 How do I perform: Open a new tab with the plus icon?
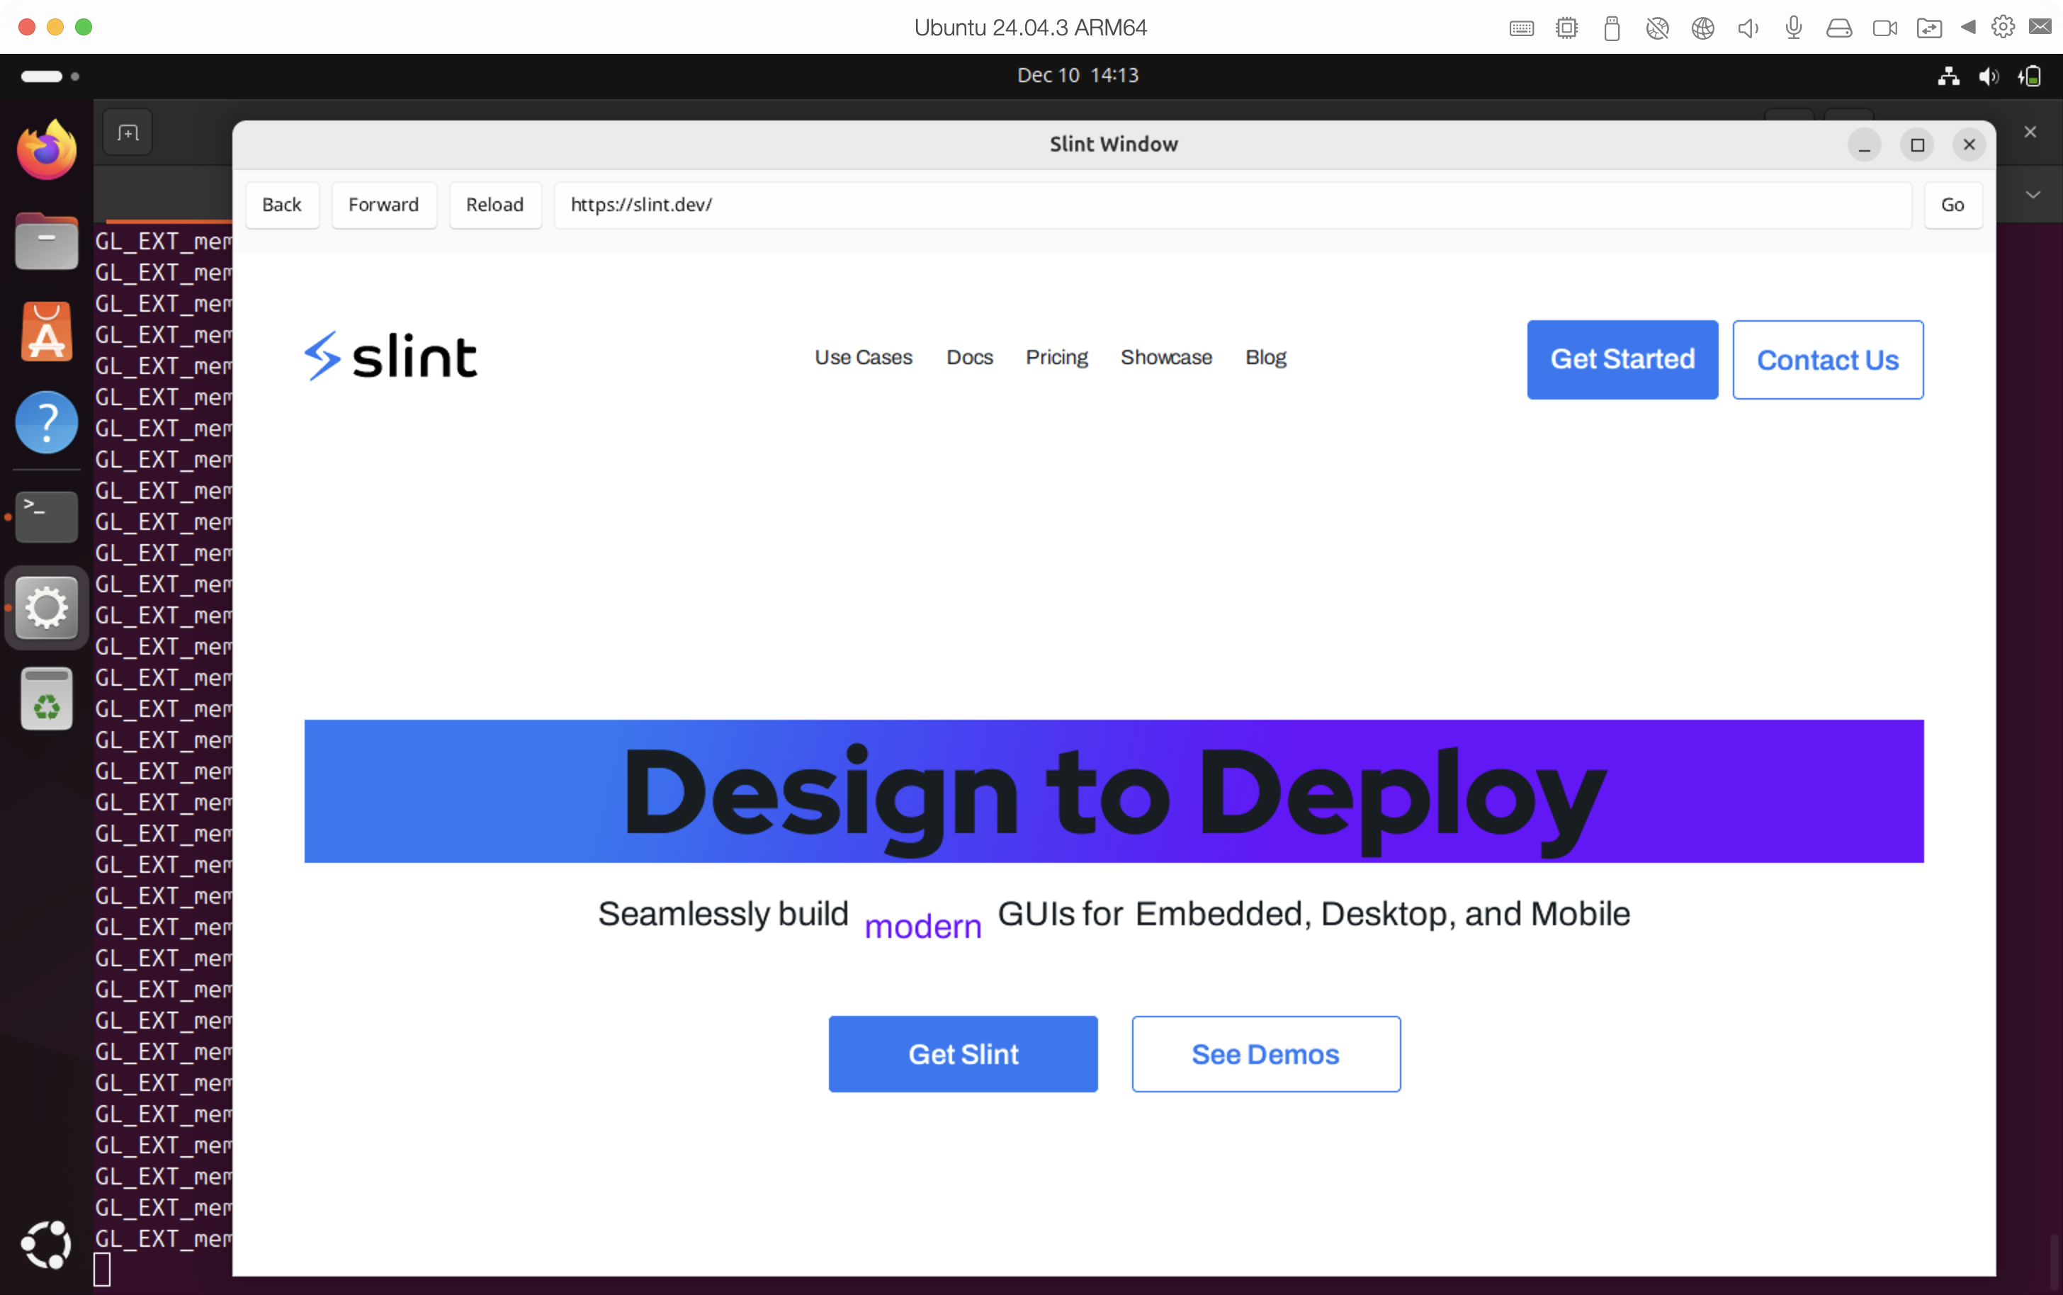pyautogui.click(x=127, y=132)
